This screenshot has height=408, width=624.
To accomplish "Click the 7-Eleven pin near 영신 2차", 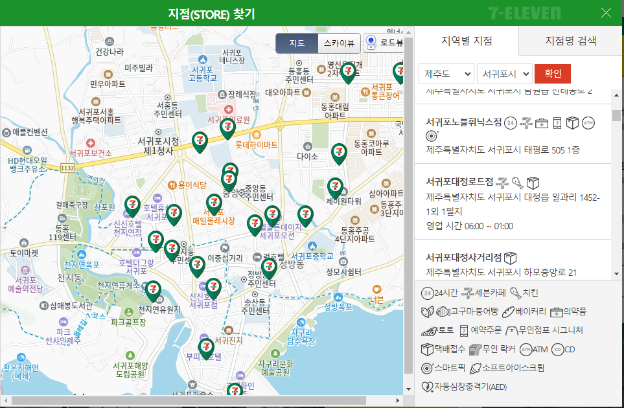I will pos(348,73).
